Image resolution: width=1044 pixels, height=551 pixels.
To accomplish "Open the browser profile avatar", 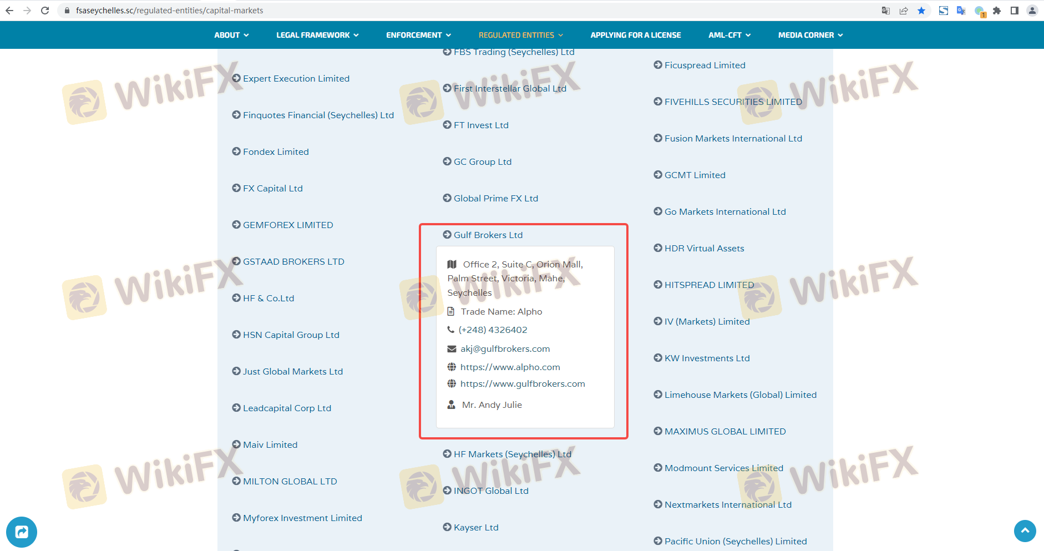I will point(1032,11).
